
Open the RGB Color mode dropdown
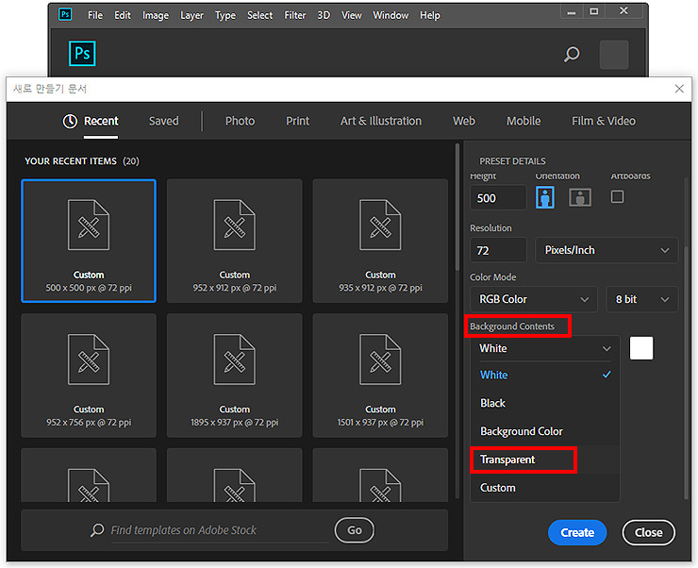tap(534, 299)
